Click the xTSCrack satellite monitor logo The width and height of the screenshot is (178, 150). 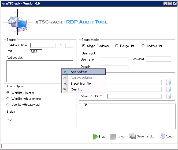[x=18, y=22]
